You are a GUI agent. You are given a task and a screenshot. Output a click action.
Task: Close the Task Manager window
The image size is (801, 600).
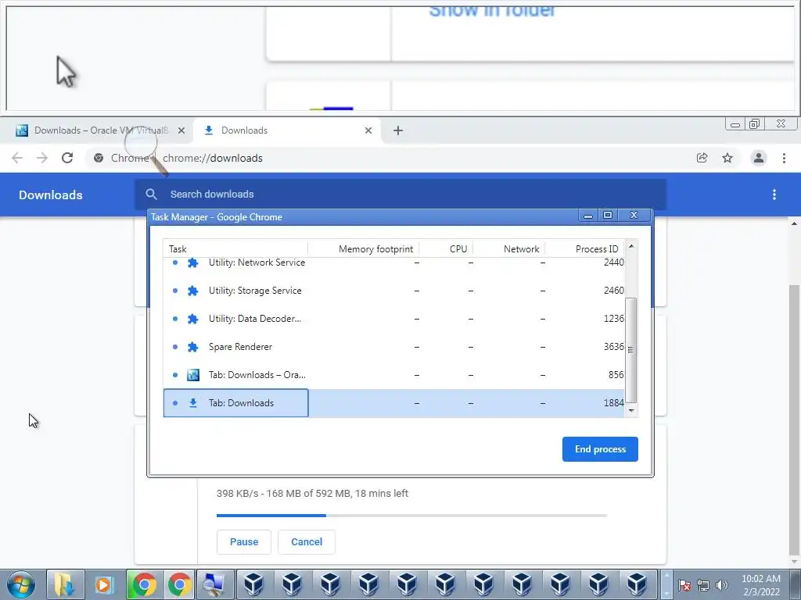click(x=634, y=216)
